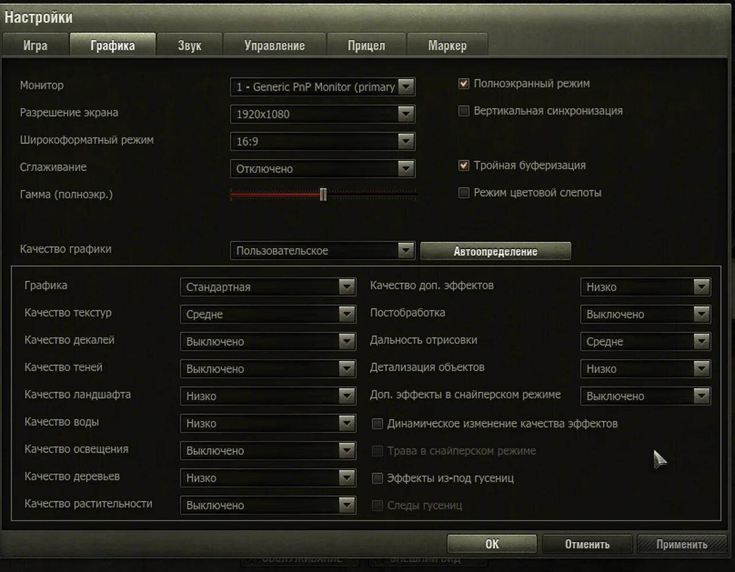
Task: Open the Качество графики dropdown
Action: click(323, 250)
